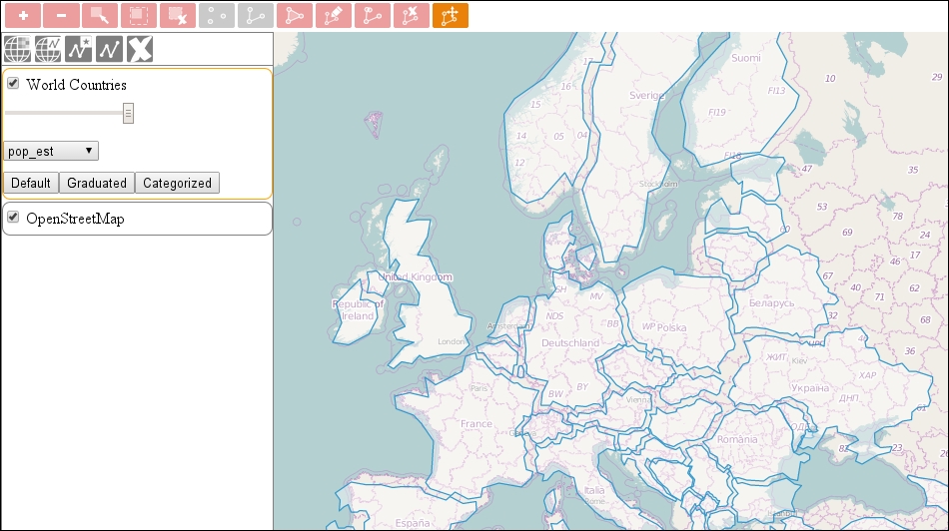Click the World Countries opacity slider handle
This screenshot has width=949, height=531.
point(128,113)
